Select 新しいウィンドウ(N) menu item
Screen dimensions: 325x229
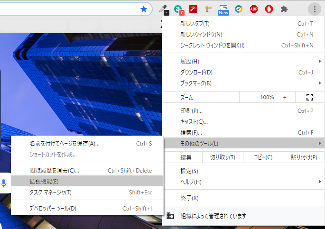click(243, 34)
